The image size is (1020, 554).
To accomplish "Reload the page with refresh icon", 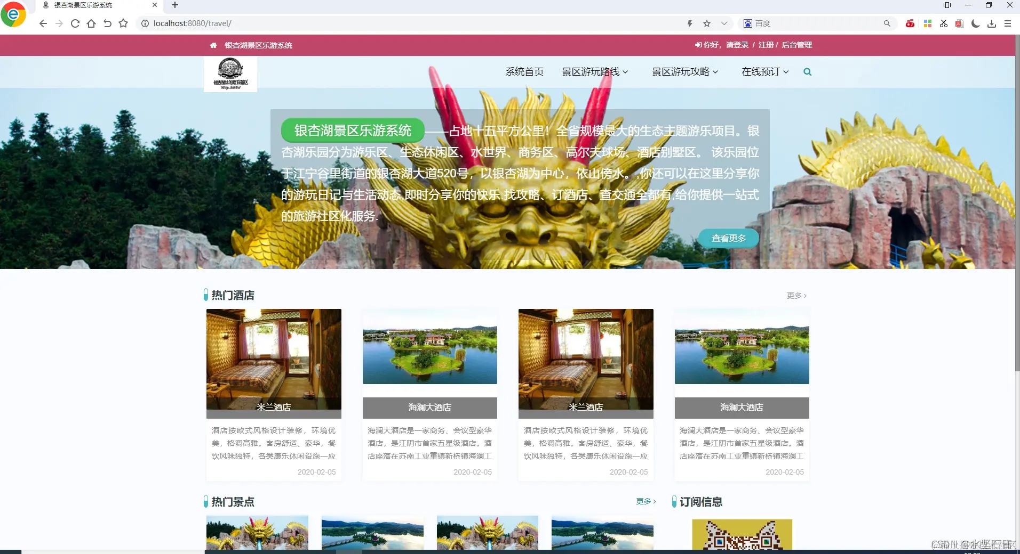I will point(75,23).
